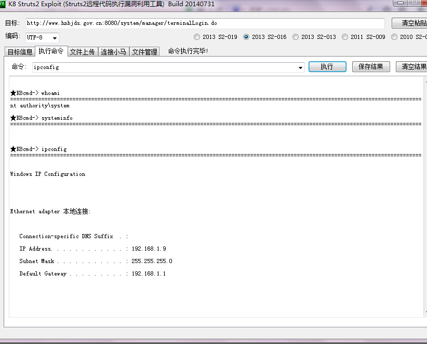Click the K8 application icon in title bar
The height and width of the screenshot is (344, 427).
(x=3, y=4)
